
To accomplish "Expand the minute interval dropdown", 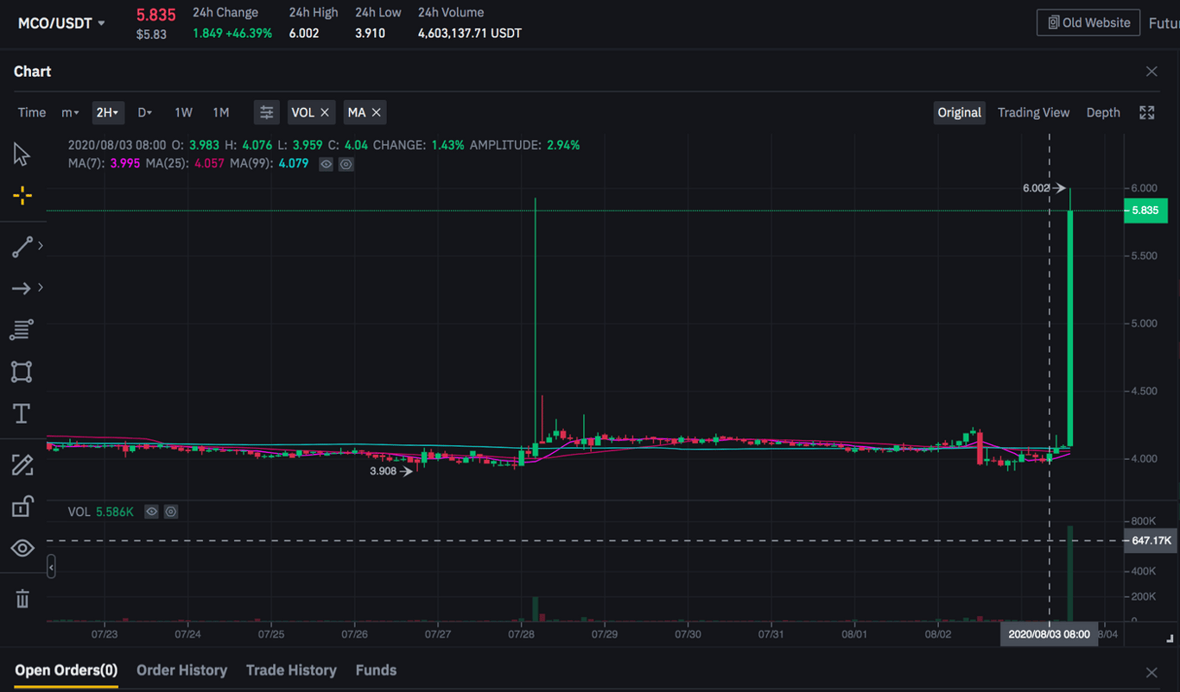I will pyautogui.click(x=70, y=112).
